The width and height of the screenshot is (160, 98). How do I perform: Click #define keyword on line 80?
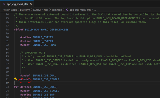click(x=26, y=37)
